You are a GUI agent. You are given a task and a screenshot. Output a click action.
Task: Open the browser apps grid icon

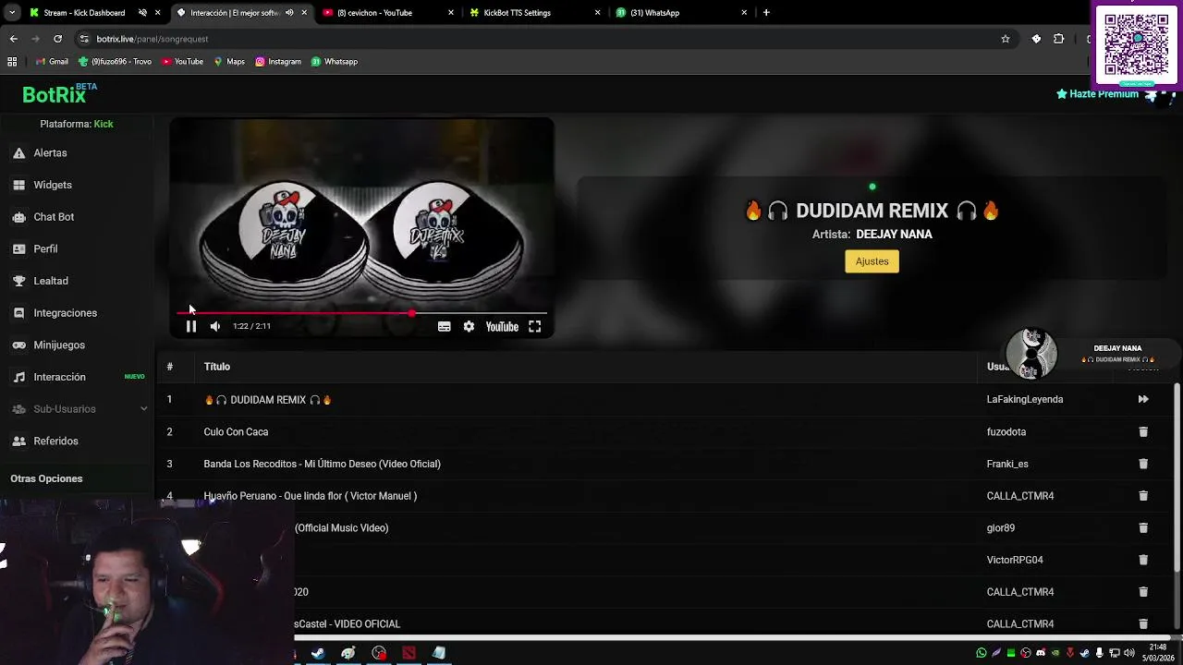12,62
